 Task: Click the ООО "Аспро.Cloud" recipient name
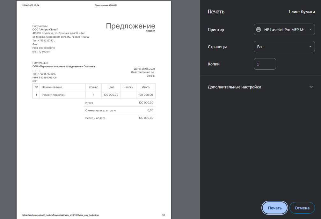[45, 29]
